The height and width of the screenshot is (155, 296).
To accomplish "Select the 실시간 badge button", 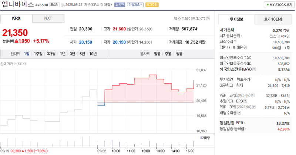I will click(120, 5).
